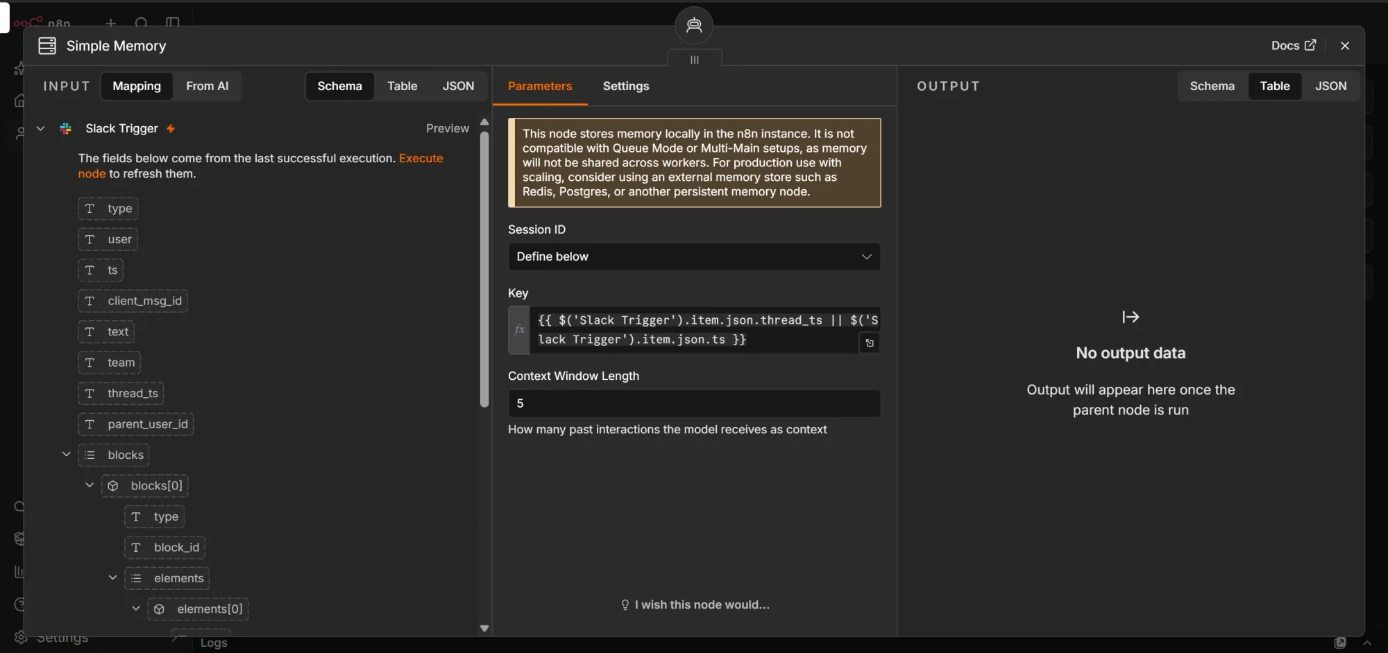Click the Slack Trigger logo icon
1388x653 pixels.
tap(66, 128)
